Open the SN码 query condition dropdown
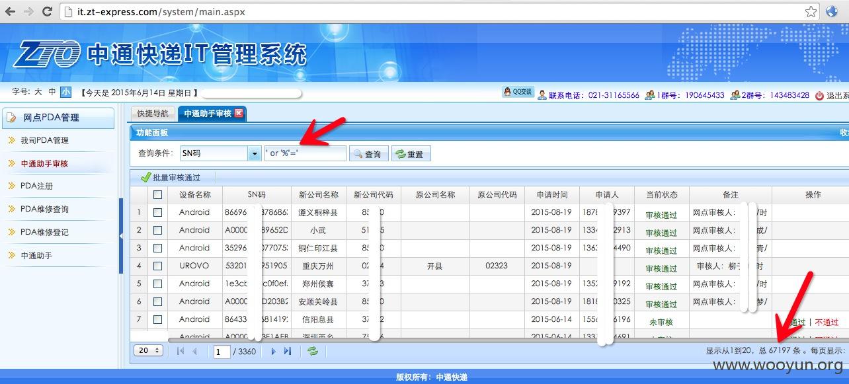Image resolution: width=849 pixels, height=384 pixels. pos(255,153)
